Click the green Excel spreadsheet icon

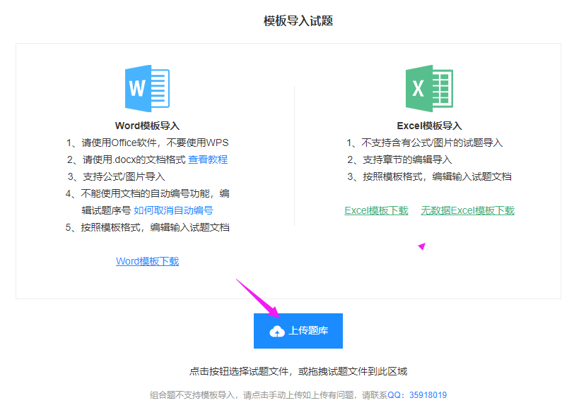429,88
